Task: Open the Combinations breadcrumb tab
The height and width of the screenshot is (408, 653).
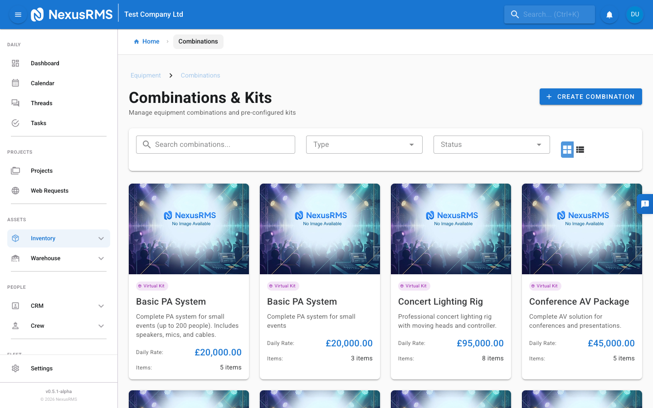Action: point(198,41)
